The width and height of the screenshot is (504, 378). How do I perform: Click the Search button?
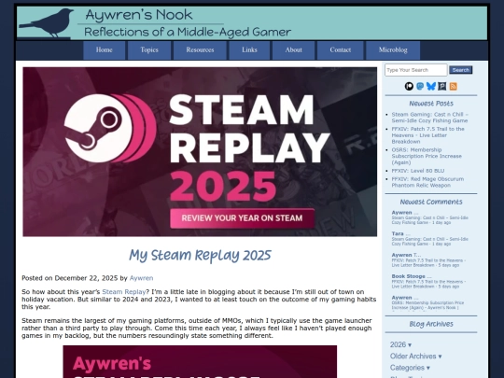click(x=461, y=70)
